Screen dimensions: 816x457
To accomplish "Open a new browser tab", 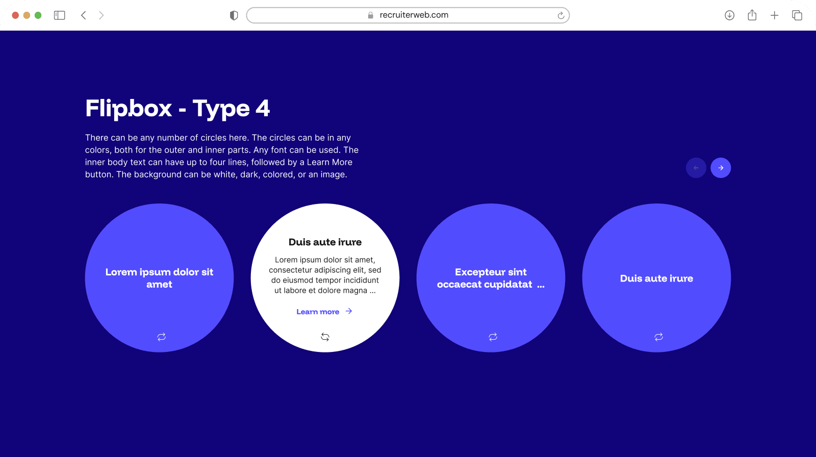I will [x=774, y=15].
